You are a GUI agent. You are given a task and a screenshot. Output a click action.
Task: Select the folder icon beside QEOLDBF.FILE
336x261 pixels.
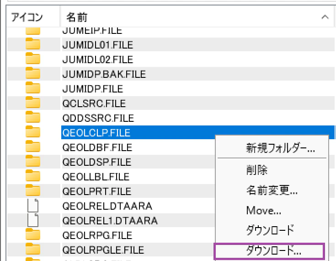33,146
